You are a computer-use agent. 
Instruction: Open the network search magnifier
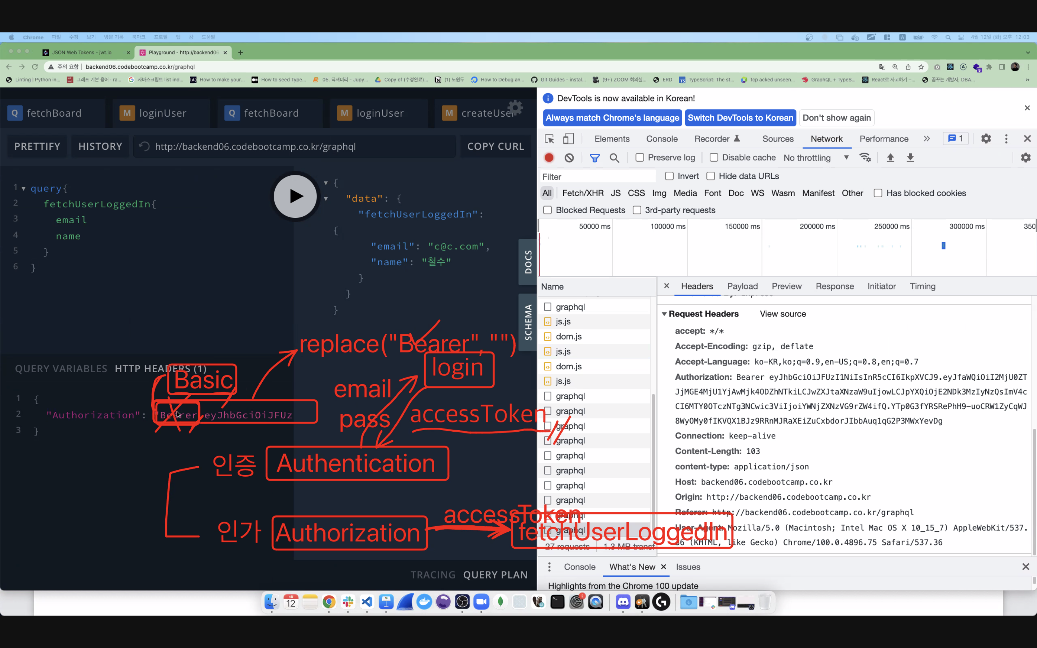(614, 158)
